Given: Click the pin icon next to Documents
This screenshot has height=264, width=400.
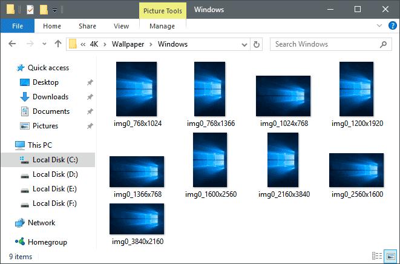Looking at the screenshot, I should (90, 111).
